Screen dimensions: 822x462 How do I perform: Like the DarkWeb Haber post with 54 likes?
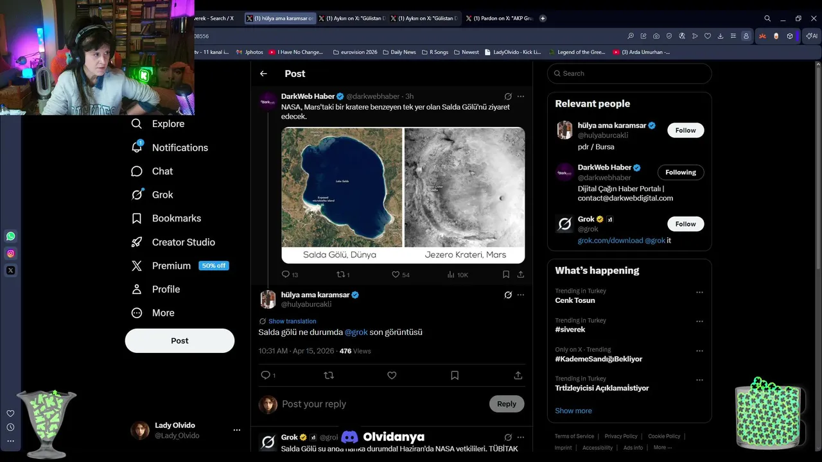pos(401,275)
